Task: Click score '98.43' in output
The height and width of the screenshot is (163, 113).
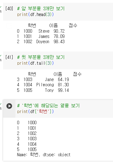Action: 59,42
